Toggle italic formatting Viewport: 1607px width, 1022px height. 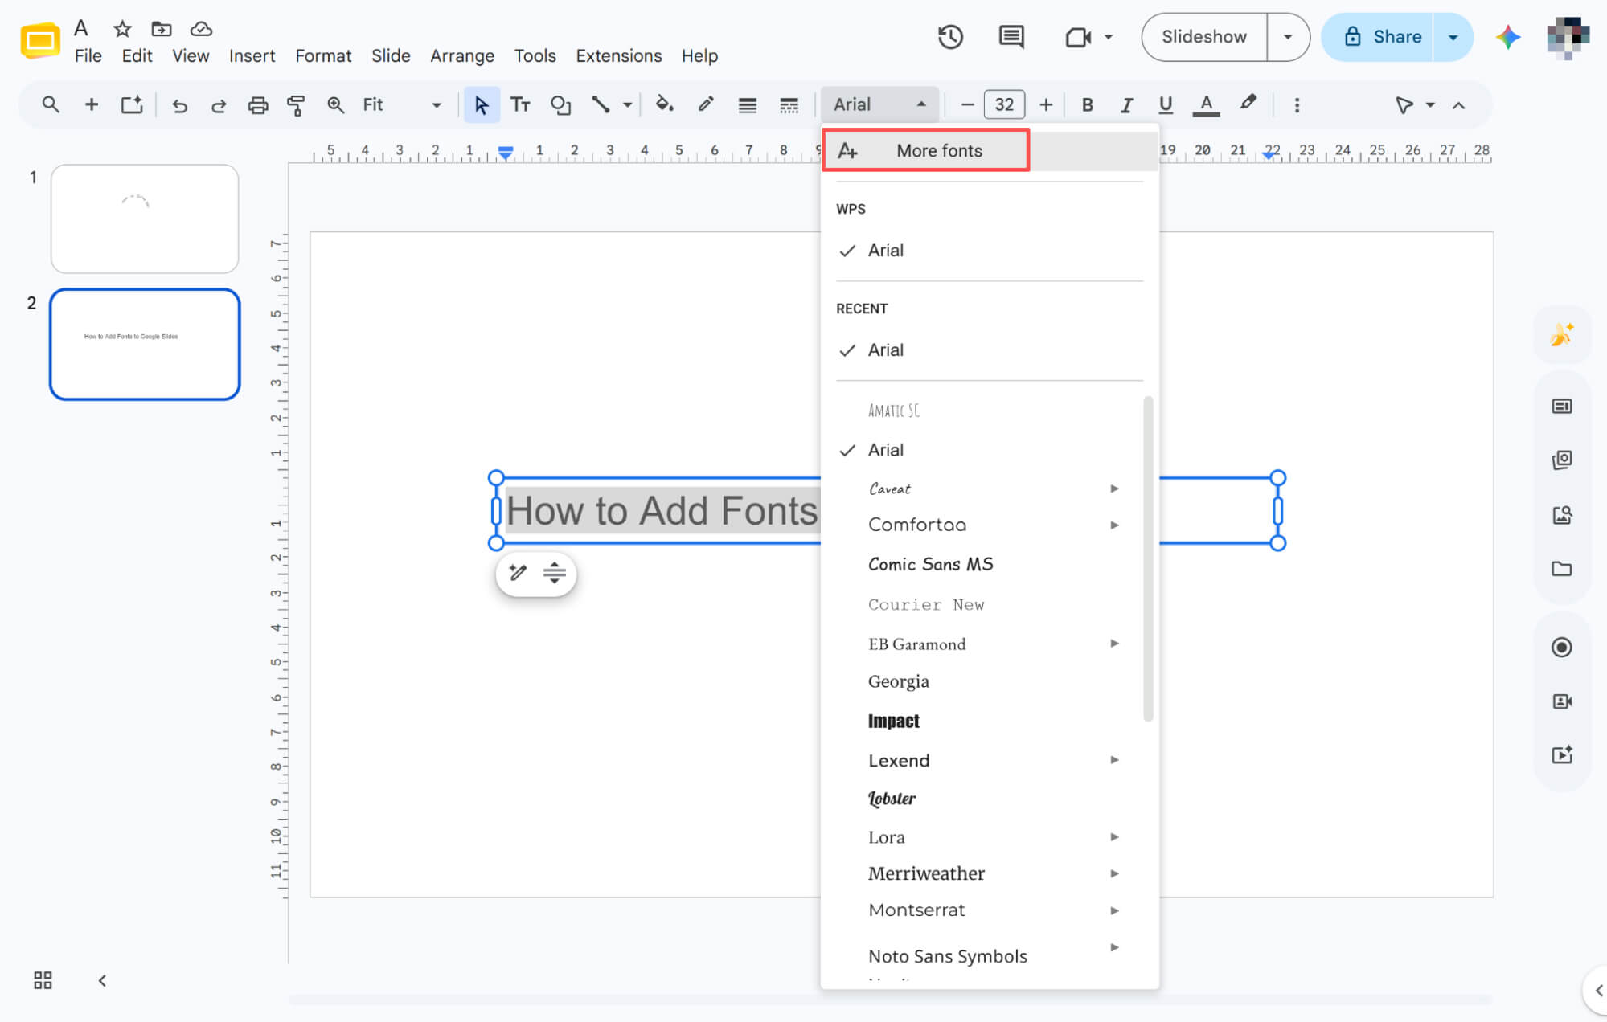click(x=1126, y=105)
